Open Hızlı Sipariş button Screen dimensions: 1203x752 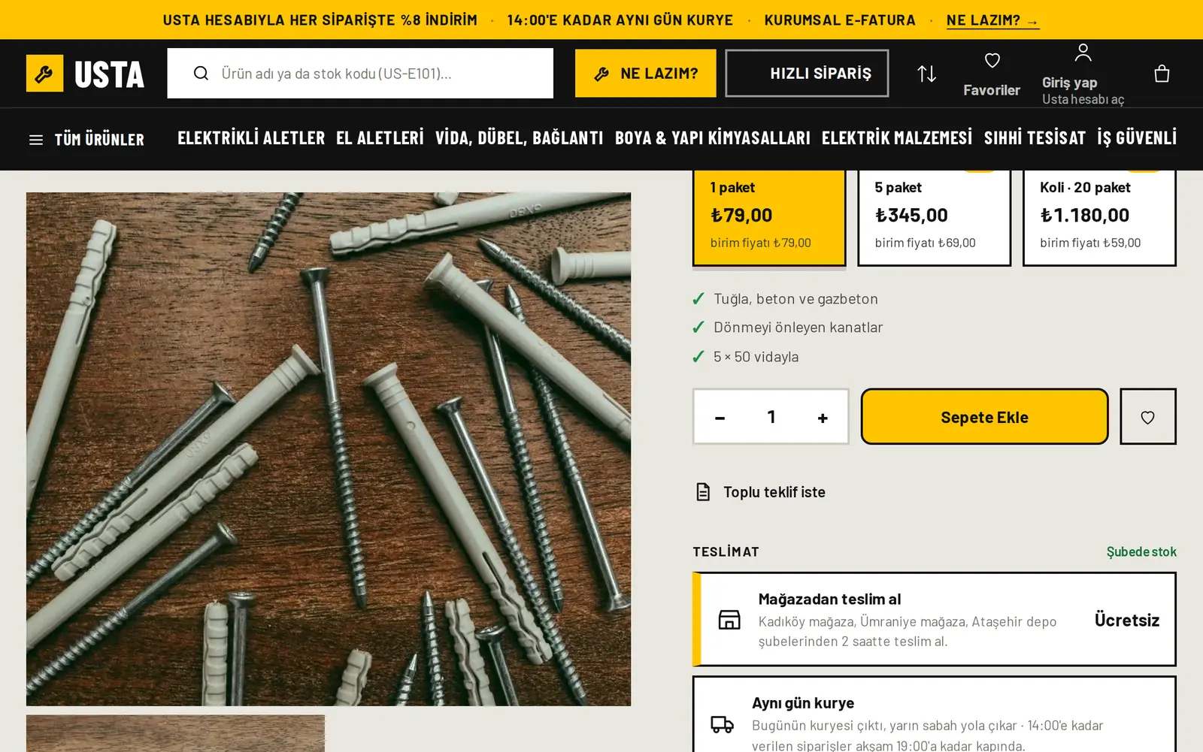coord(807,74)
